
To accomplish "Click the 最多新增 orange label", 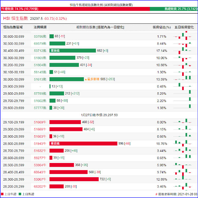I will coord(92,79).
